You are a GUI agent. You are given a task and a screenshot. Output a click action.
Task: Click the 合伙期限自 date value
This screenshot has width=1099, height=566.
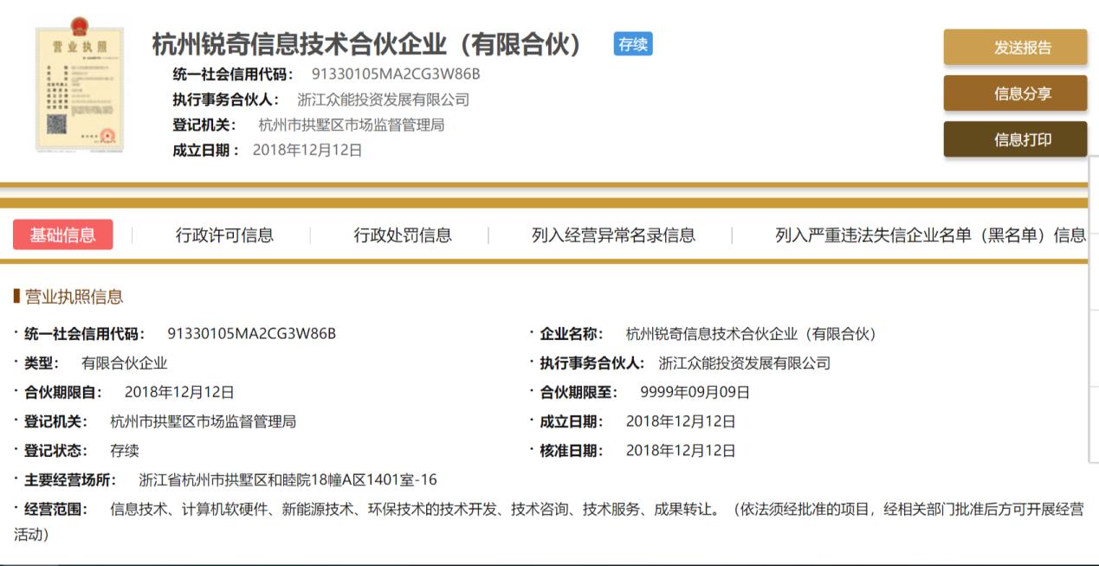pos(179,392)
